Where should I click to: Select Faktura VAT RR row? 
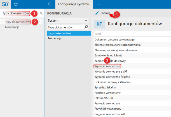point(132,98)
